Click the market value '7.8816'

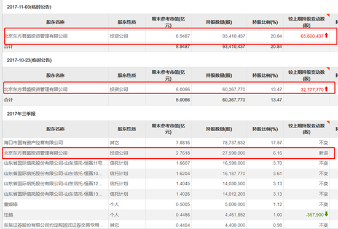point(183,143)
